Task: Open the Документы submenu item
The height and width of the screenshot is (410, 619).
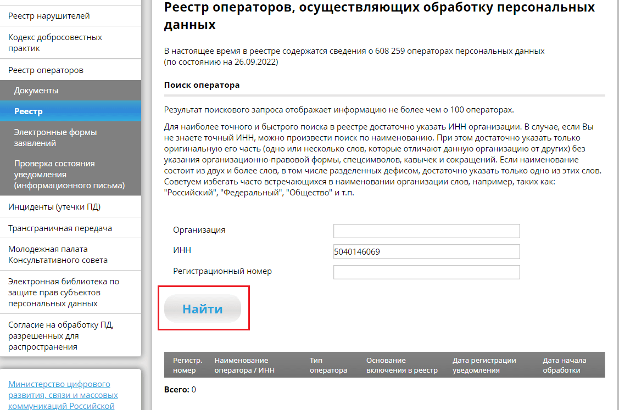Action: [x=36, y=91]
